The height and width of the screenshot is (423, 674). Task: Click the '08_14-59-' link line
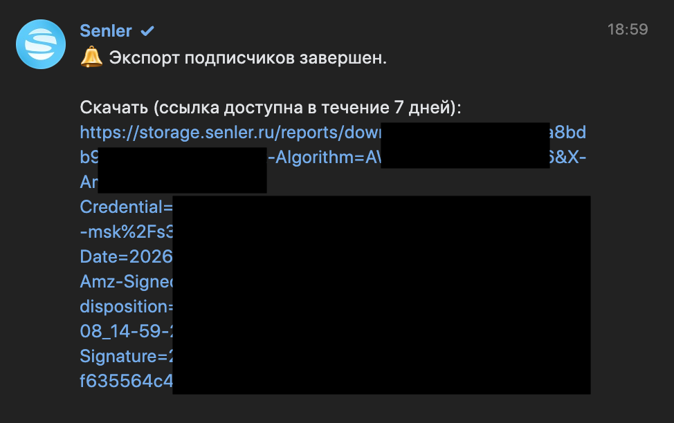pos(127,331)
